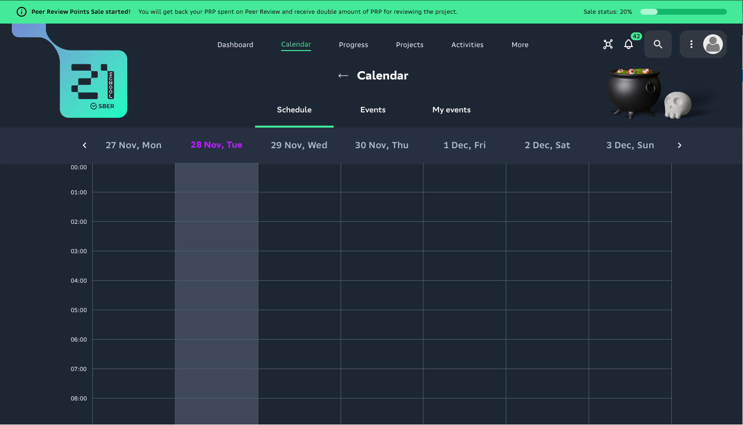The height and width of the screenshot is (425, 743).
Task: Open the Dashboard page
Action: point(235,45)
